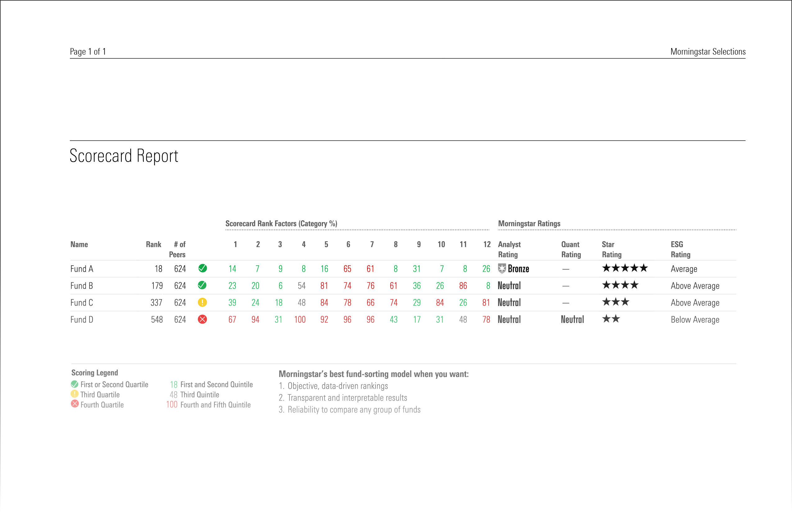The image size is (792, 512).
Task: Select the Analyst Rating column header
Action: pyautogui.click(x=509, y=249)
